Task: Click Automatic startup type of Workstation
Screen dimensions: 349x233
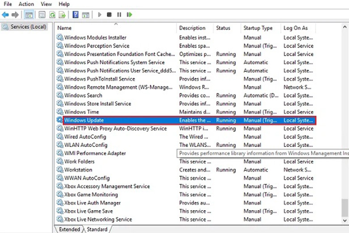Action: [256, 170]
